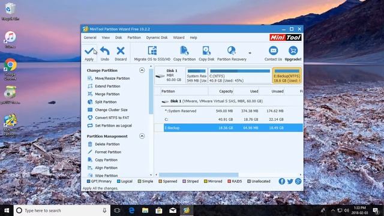384x216 pixels.
Task: Click the MiniTool logo
Action: click(x=286, y=37)
